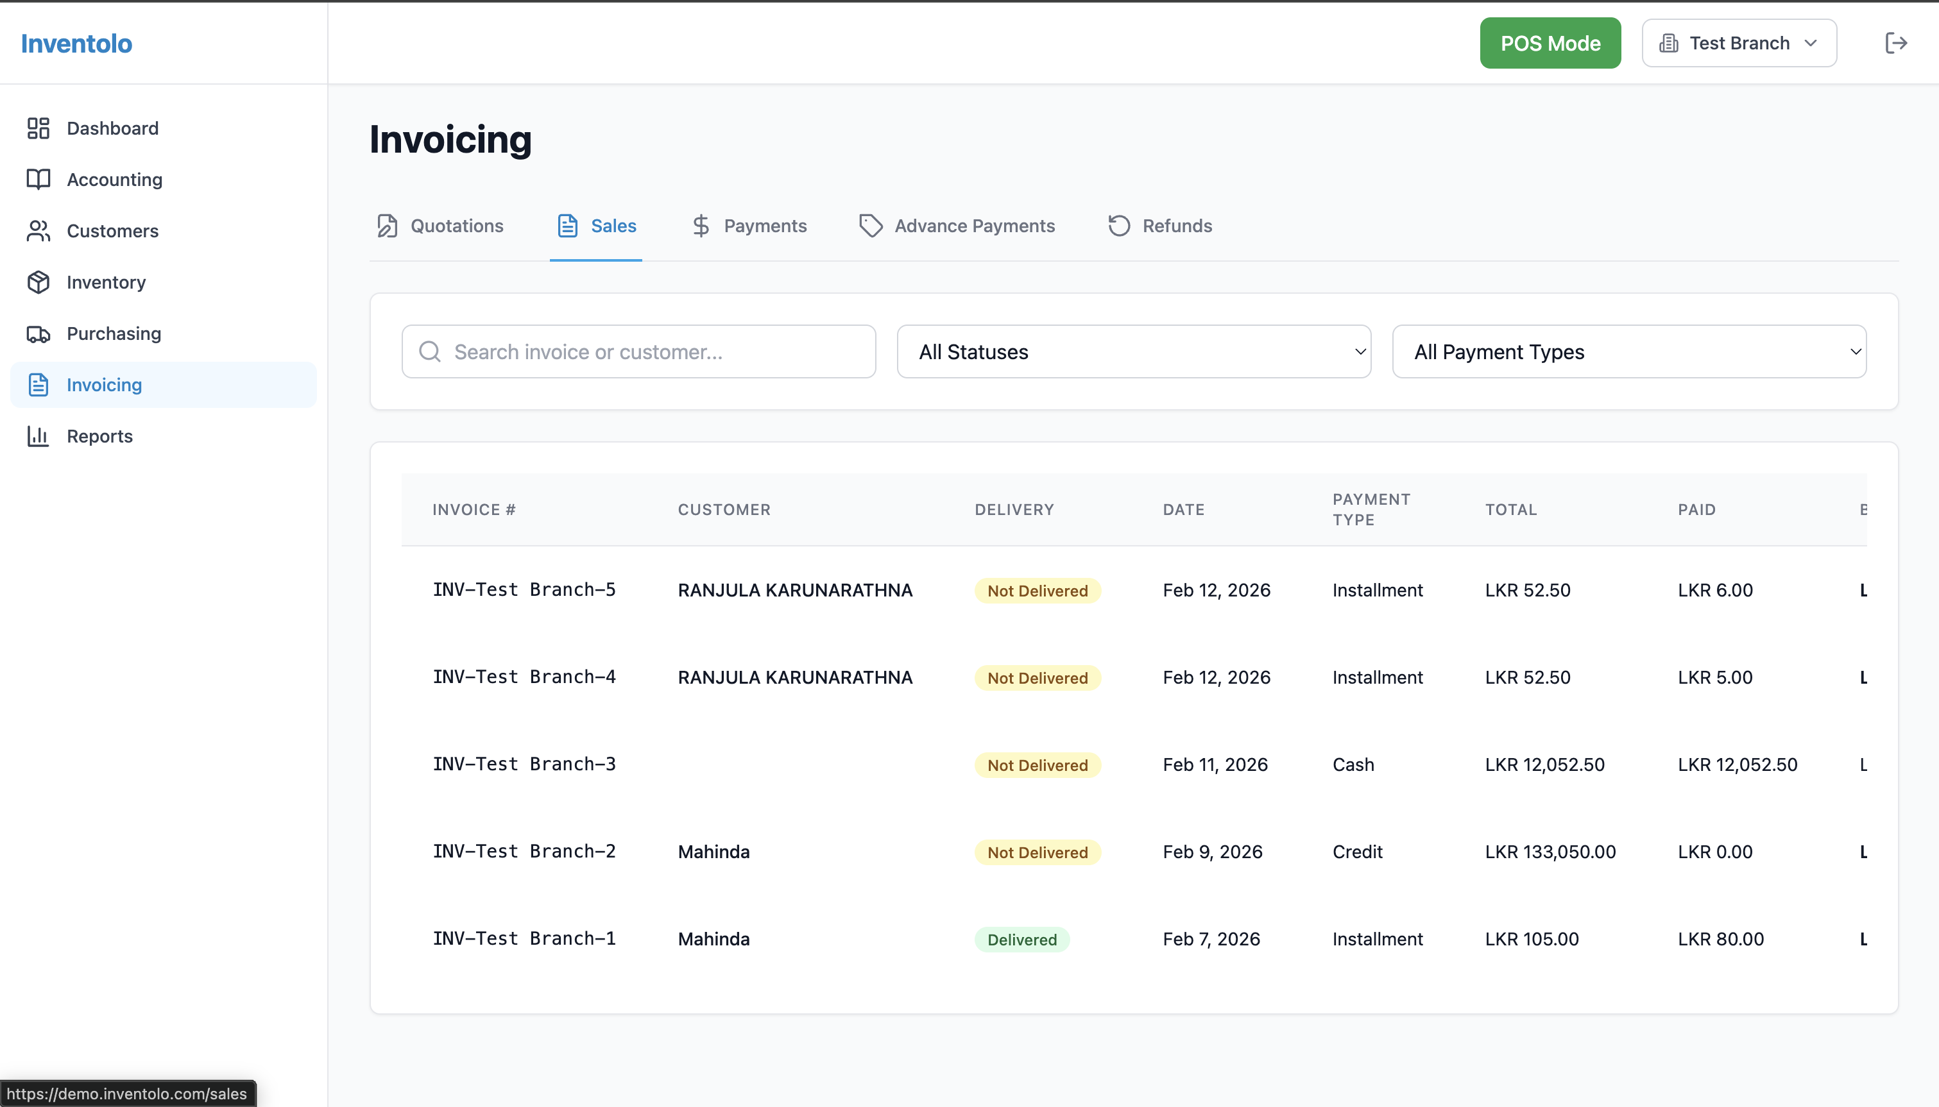Open the Dashboard sidebar icon

point(38,128)
